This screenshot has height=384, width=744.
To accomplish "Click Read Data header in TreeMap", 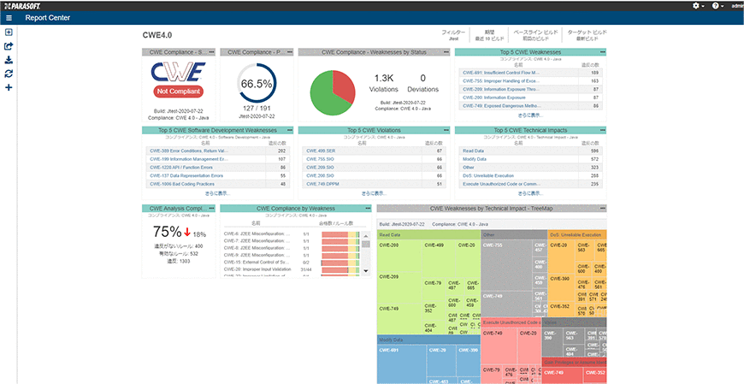I will point(428,234).
